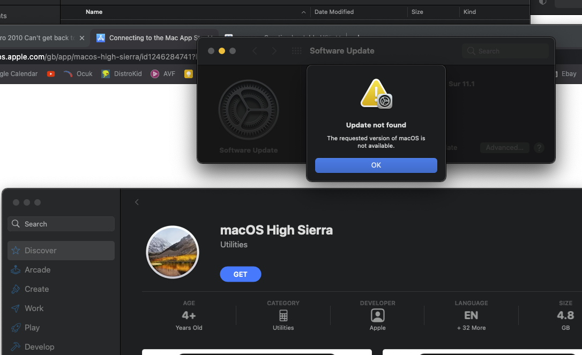Click the App Store search field
Viewport: 582px width, 355px height.
61,224
